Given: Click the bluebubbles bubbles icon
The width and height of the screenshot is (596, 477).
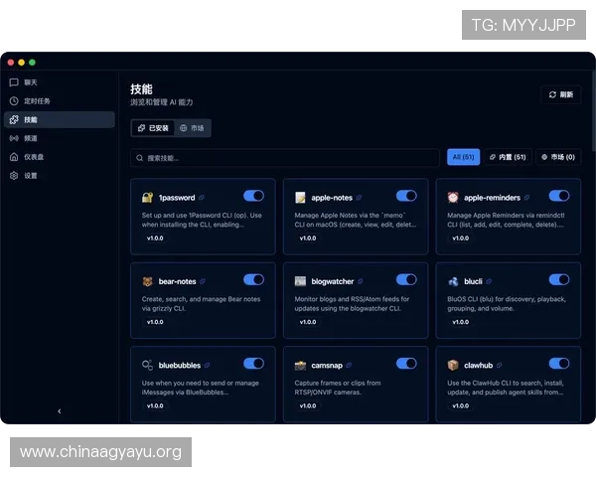Looking at the screenshot, I should [147, 365].
